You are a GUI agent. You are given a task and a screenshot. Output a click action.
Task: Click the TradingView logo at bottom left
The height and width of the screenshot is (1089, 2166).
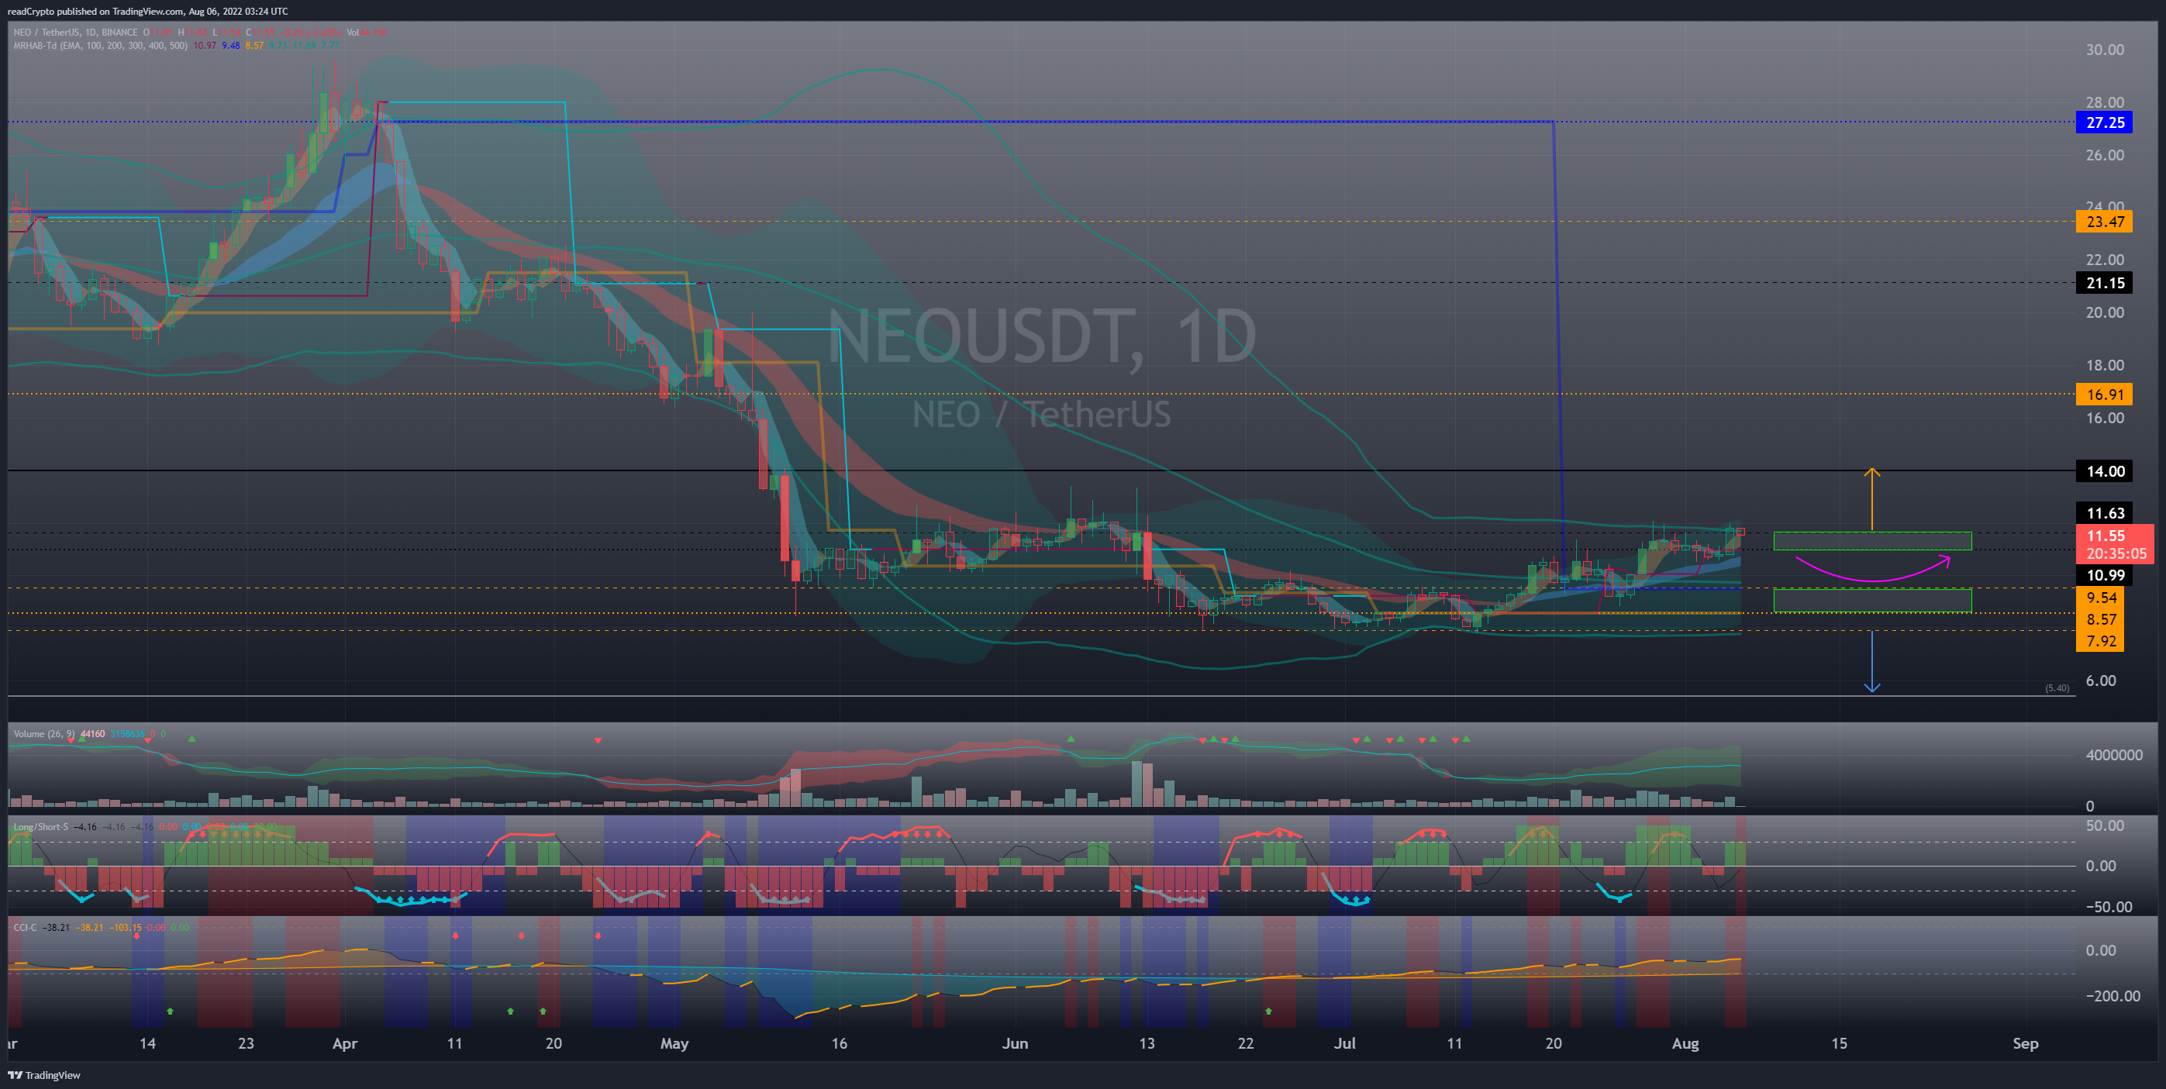[44, 1075]
